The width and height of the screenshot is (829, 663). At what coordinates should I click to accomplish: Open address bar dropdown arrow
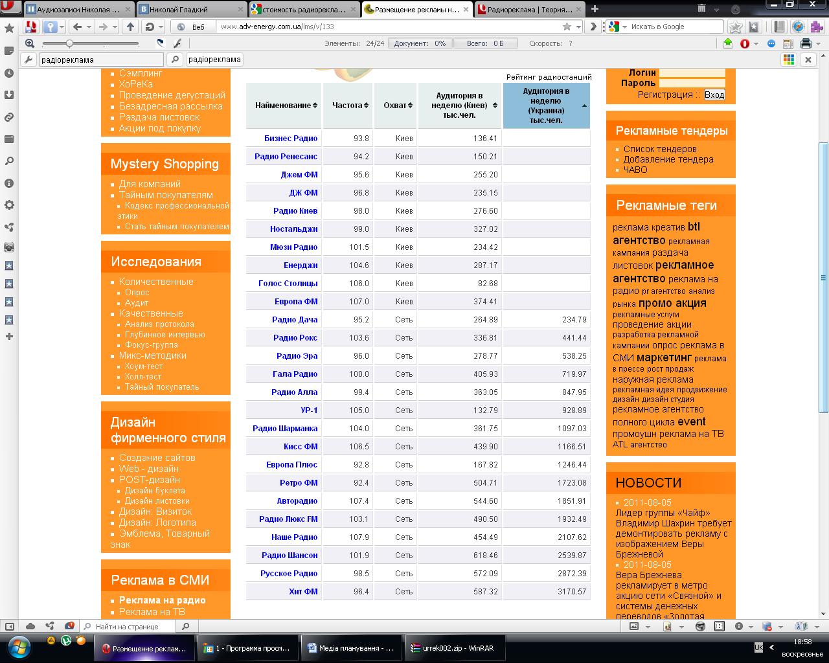coord(577,27)
